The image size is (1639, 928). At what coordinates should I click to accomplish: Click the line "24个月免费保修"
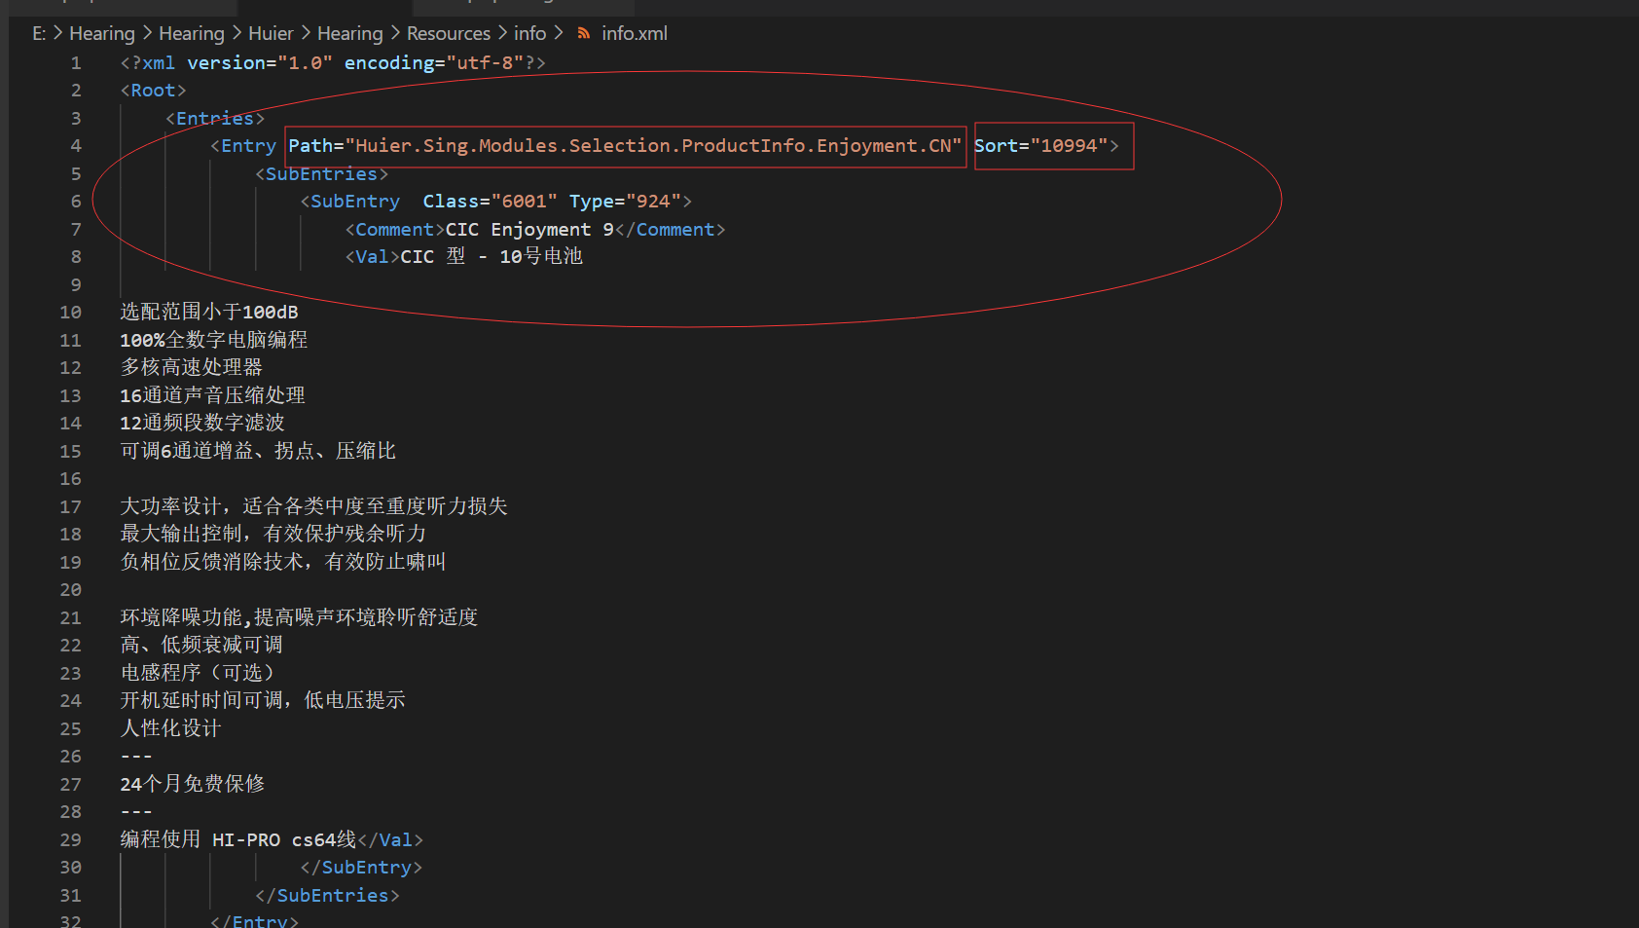[x=193, y=784]
